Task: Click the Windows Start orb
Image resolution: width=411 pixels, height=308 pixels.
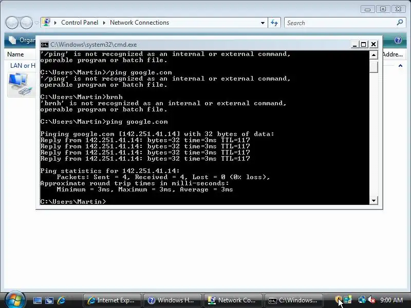Action: click(15, 299)
